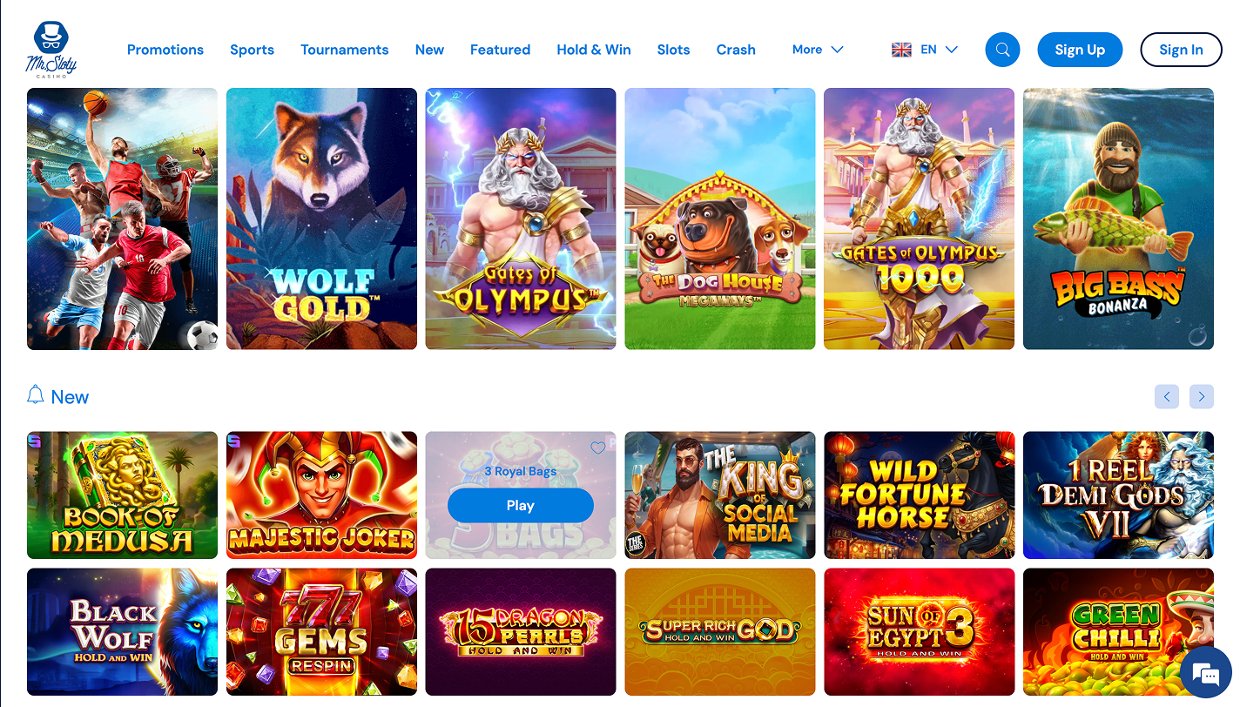The width and height of the screenshot is (1240, 707).
Task: Open the Promotions menu item
Action: point(165,50)
